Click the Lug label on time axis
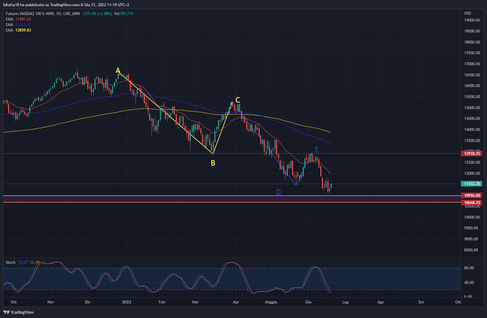The image size is (487, 318). point(345,302)
